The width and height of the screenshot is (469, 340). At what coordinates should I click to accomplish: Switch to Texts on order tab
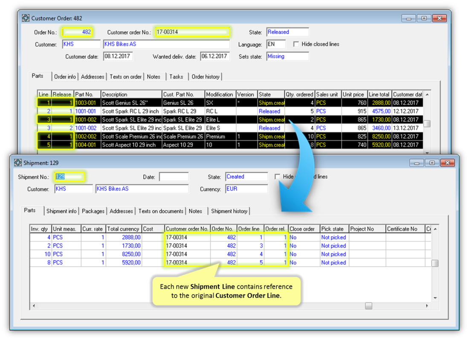click(125, 77)
